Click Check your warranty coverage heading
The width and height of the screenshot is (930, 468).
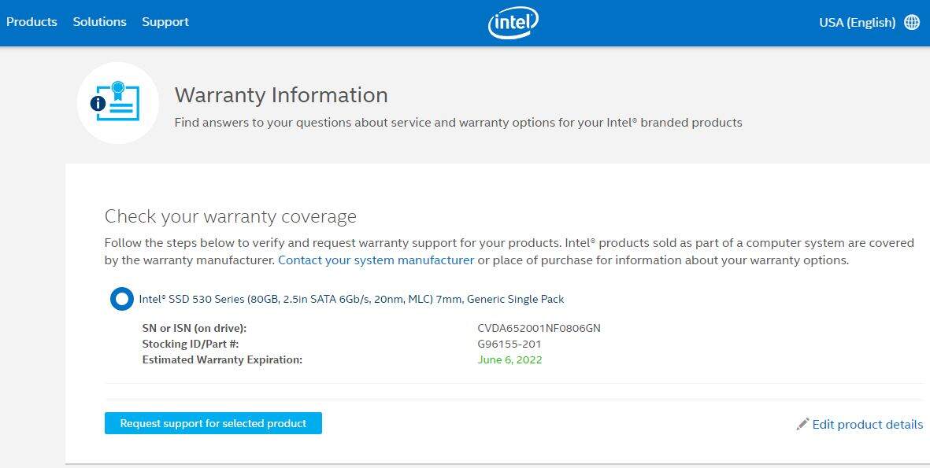(x=230, y=216)
